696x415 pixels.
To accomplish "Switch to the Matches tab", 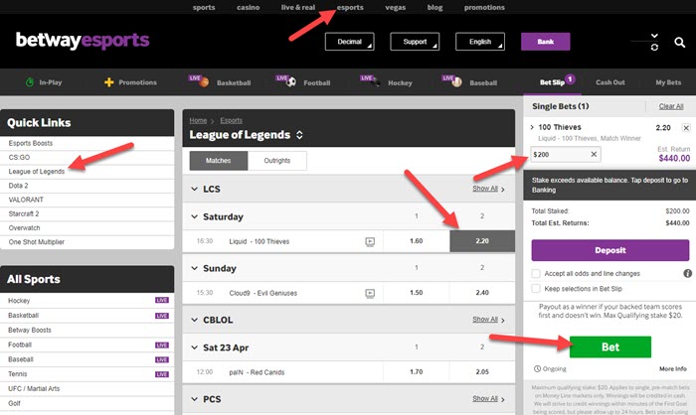I will click(219, 161).
